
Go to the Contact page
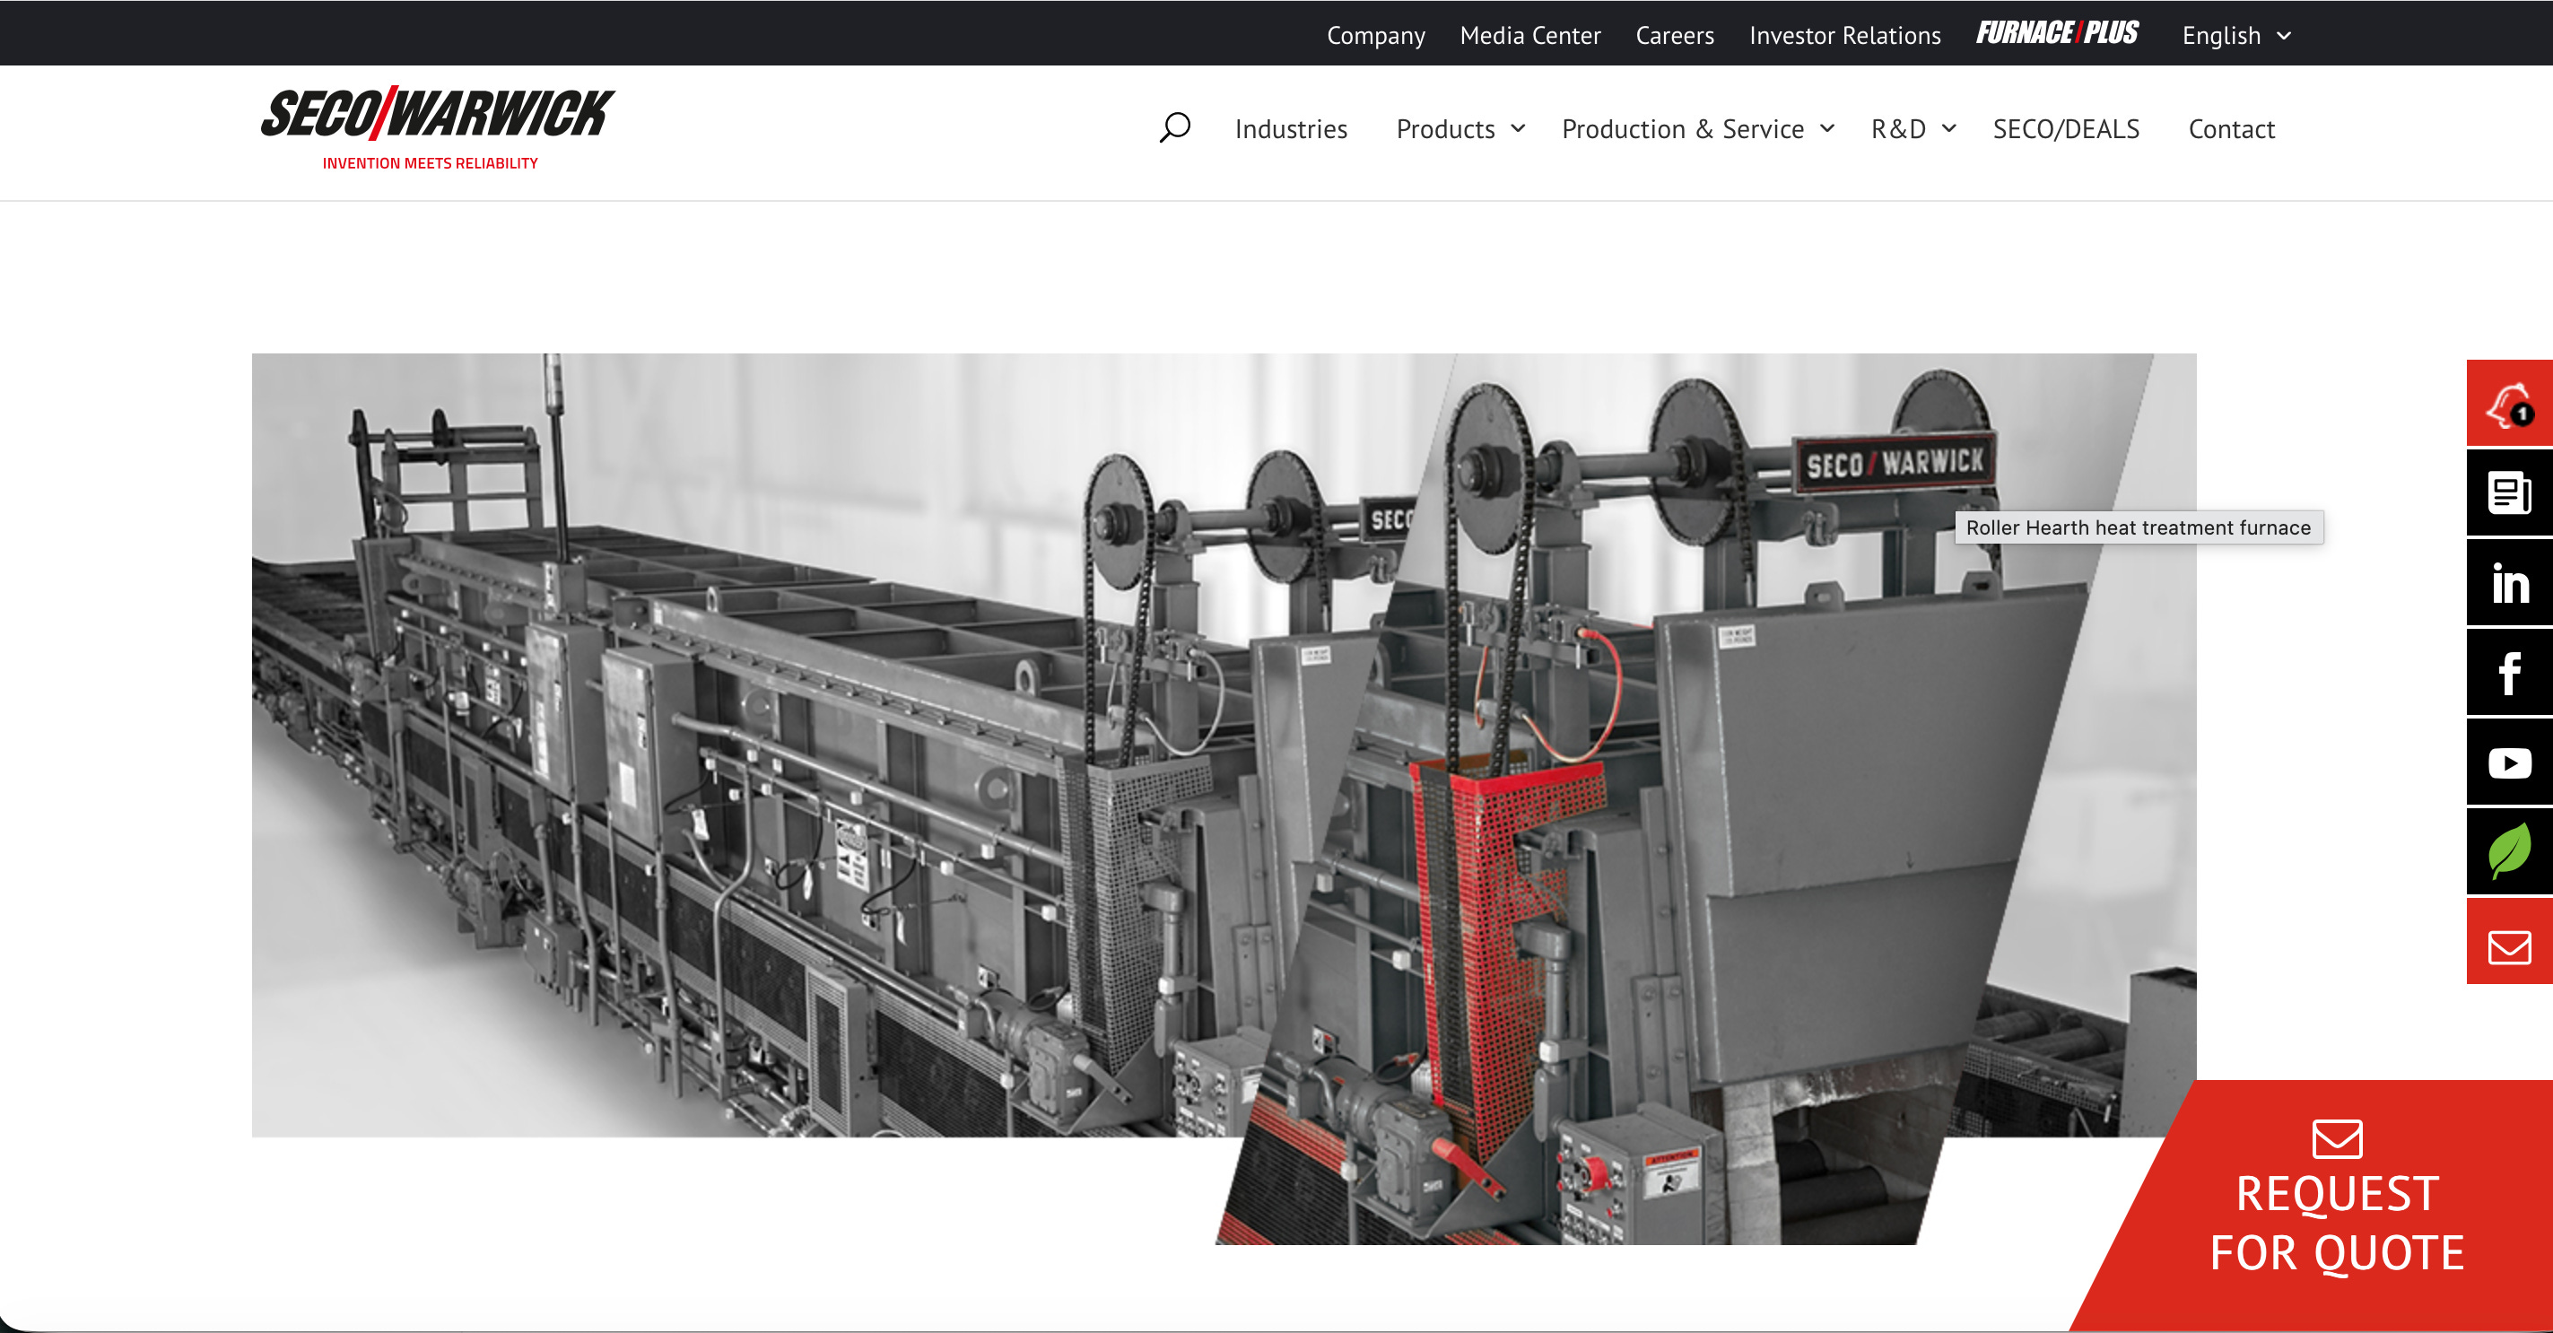click(2231, 129)
